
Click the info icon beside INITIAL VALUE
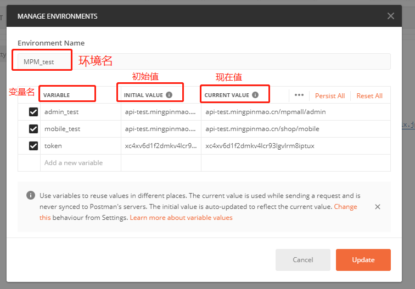click(x=169, y=95)
